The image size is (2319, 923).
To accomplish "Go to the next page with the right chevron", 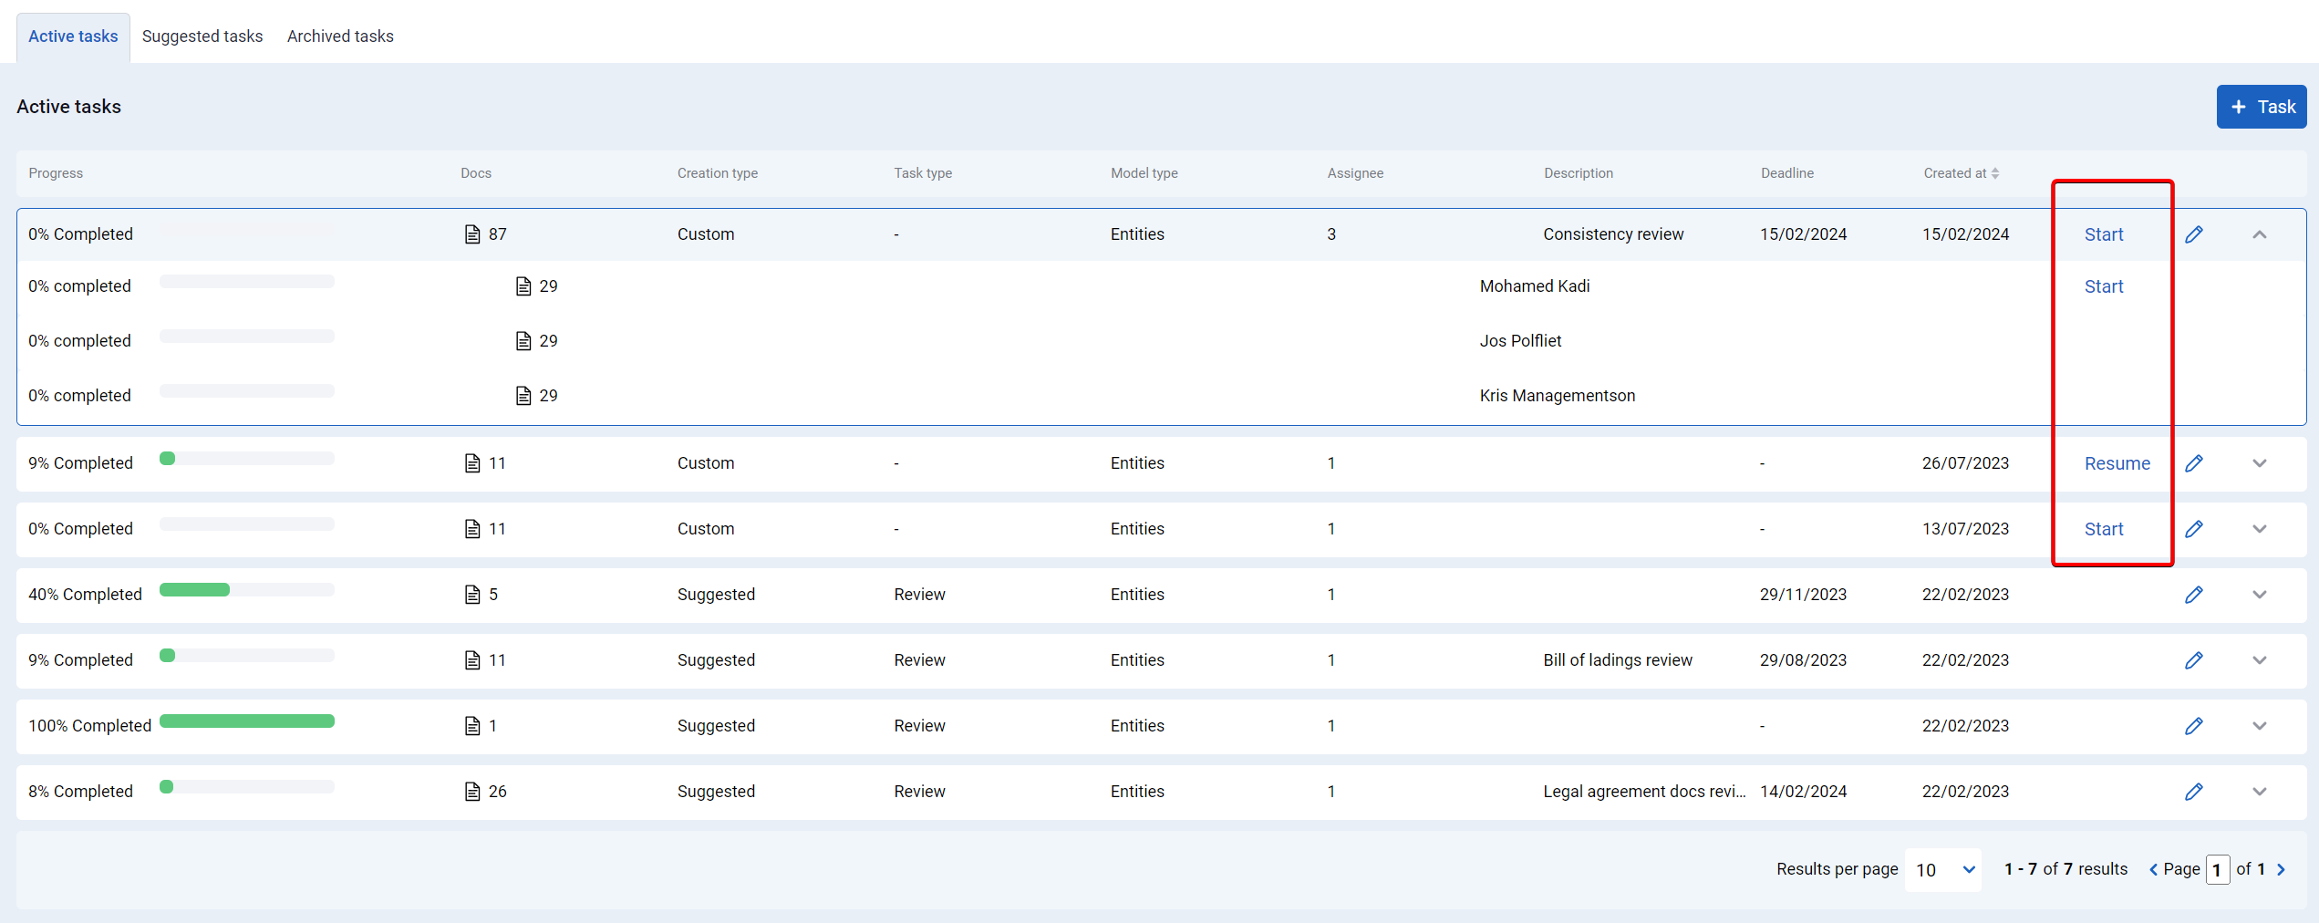I will point(2282,869).
